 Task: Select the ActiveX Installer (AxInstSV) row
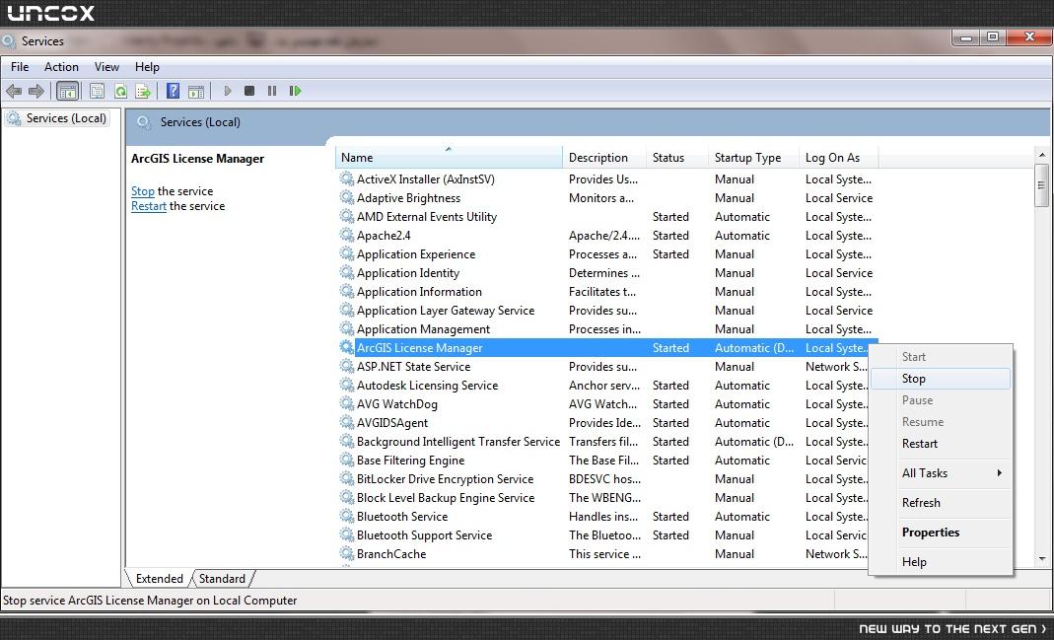[606, 179]
